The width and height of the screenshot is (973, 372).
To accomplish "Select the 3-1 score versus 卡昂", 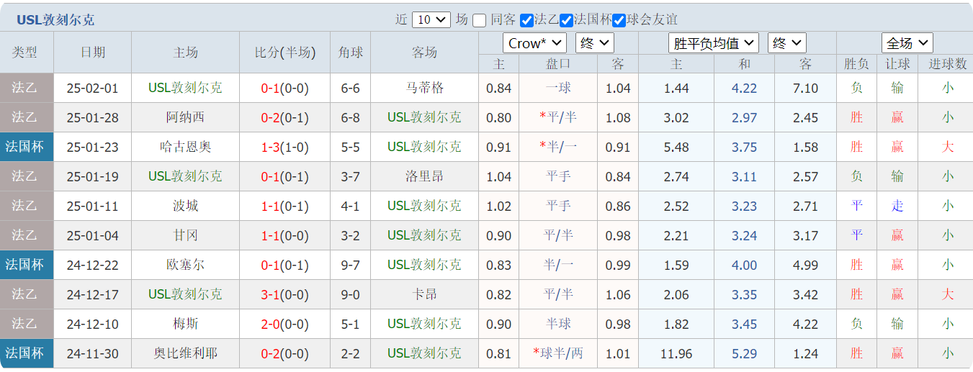I will click(x=271, y=295).
